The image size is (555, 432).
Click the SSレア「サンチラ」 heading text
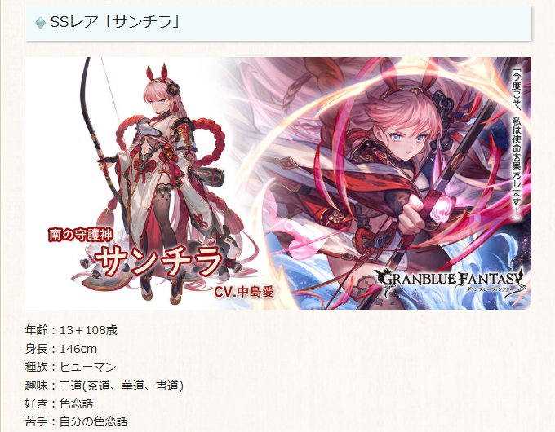(x=115, y=22)
